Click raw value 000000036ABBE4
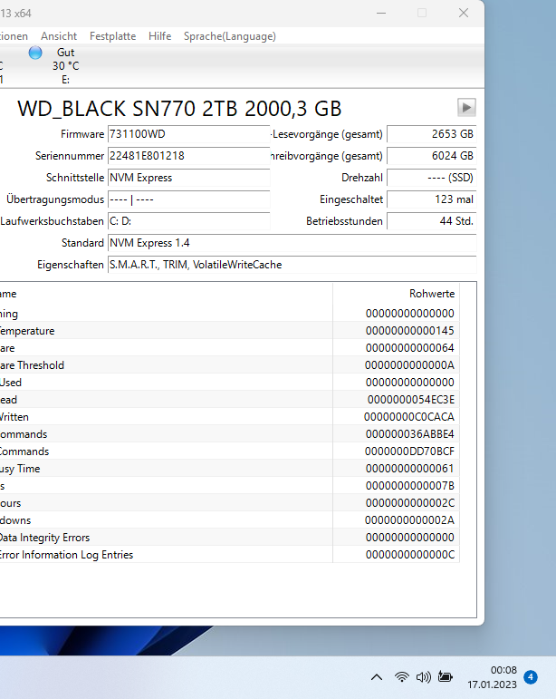The height and width of the screenshot is (699, 556). 410,434
